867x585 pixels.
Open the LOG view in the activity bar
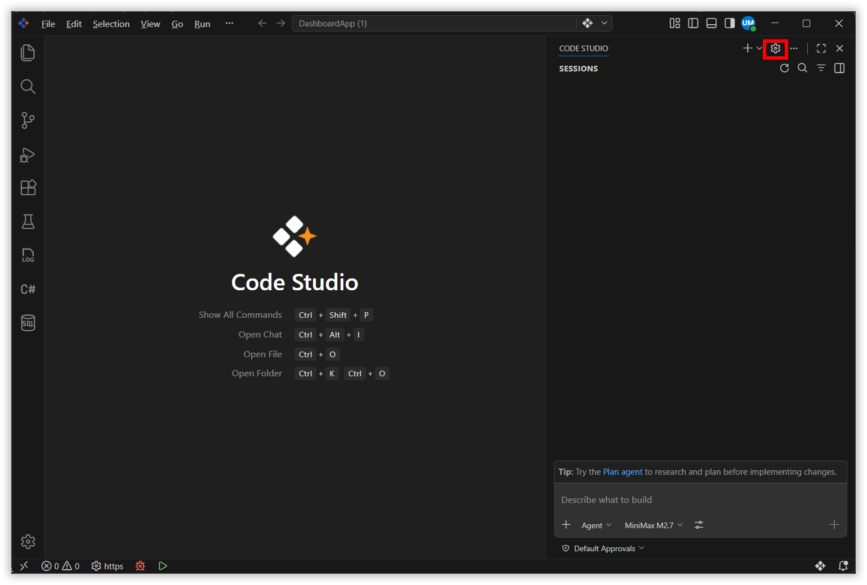tap(28, 255)
